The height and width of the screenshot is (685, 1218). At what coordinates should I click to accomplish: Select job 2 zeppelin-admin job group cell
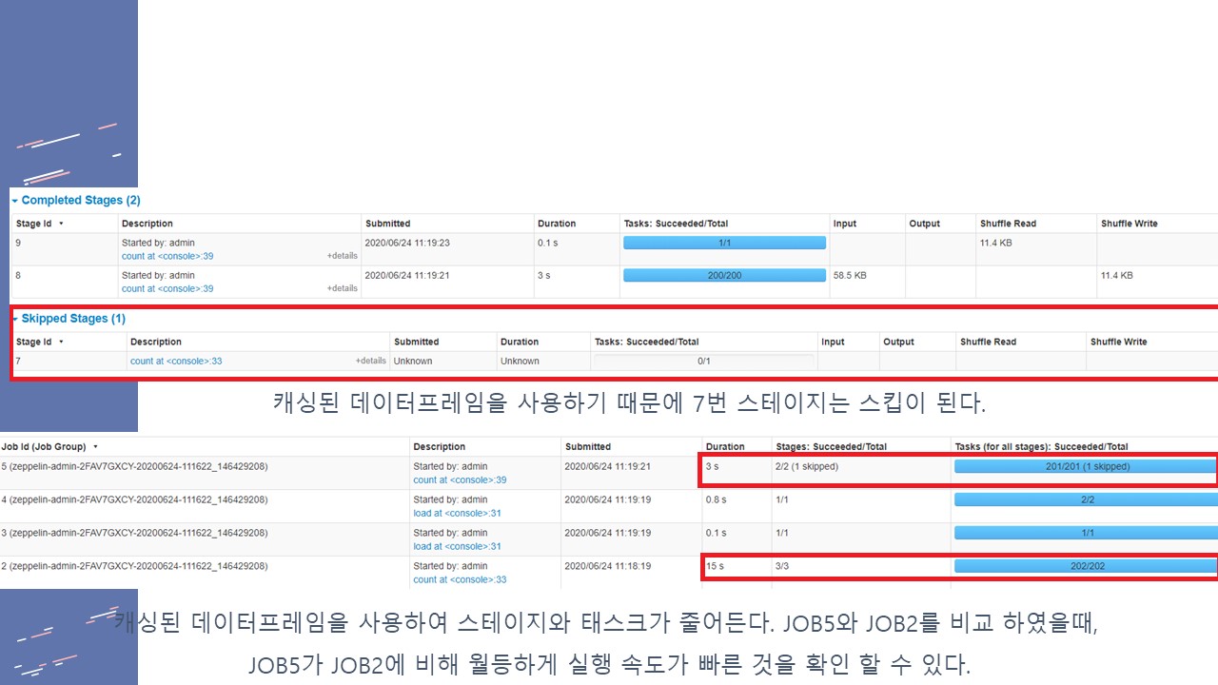134,566
